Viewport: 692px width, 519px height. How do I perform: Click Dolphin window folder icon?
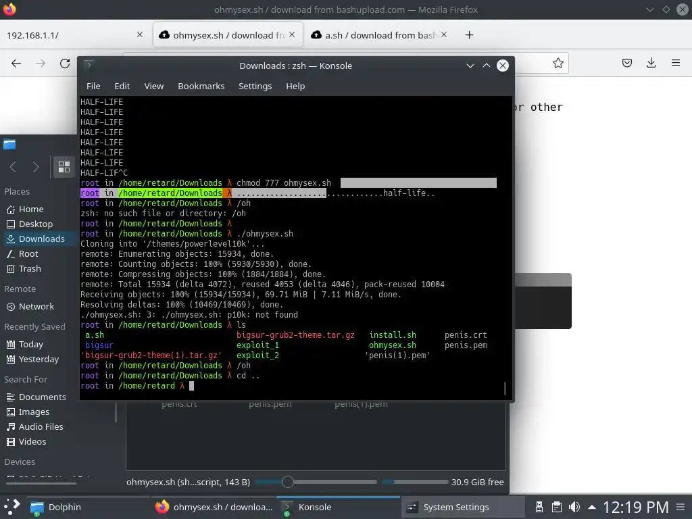coord(9,145)
